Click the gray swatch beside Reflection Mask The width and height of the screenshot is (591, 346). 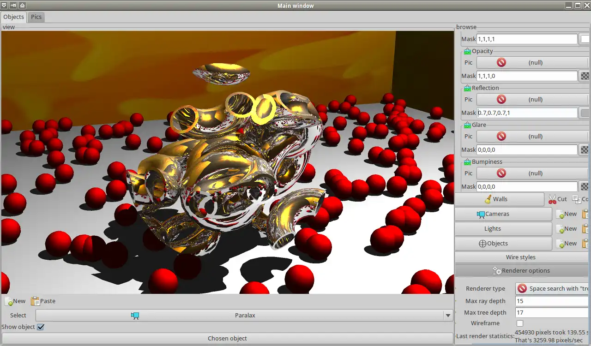pos(585,113)
